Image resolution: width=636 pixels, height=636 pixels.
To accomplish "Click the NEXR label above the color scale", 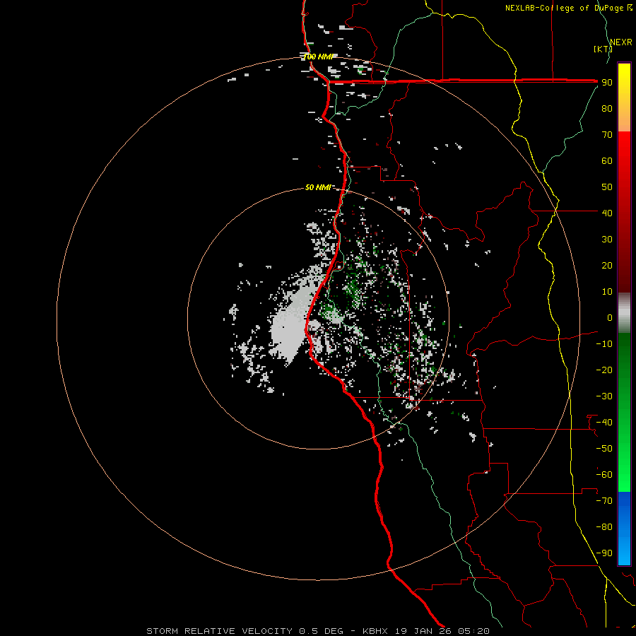I will 620,42.
